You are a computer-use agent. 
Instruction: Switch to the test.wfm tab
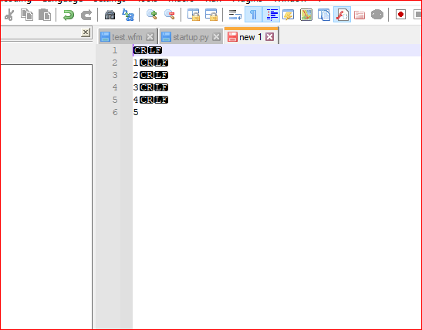[127, 37]
